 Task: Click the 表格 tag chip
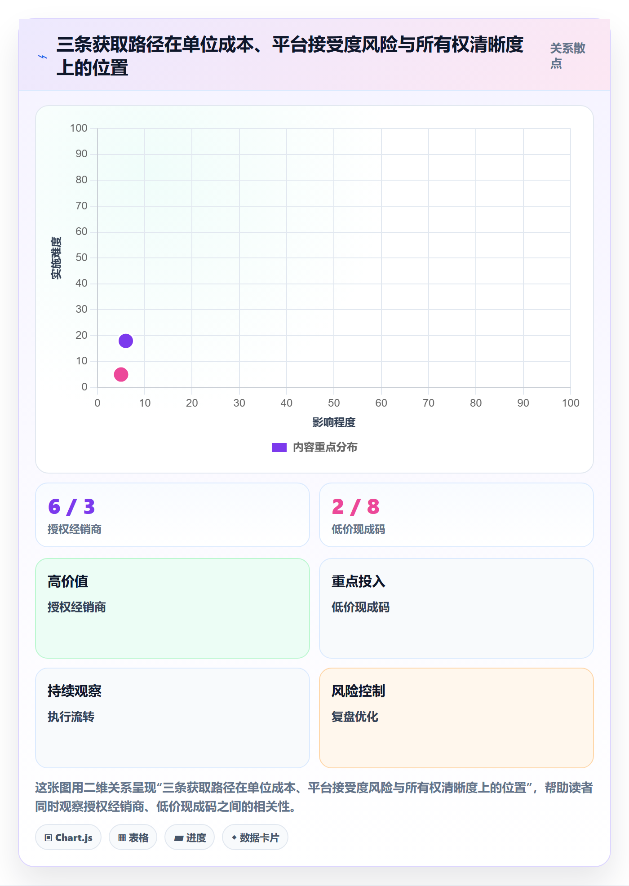pyautogui.click(x=133, y=837)
